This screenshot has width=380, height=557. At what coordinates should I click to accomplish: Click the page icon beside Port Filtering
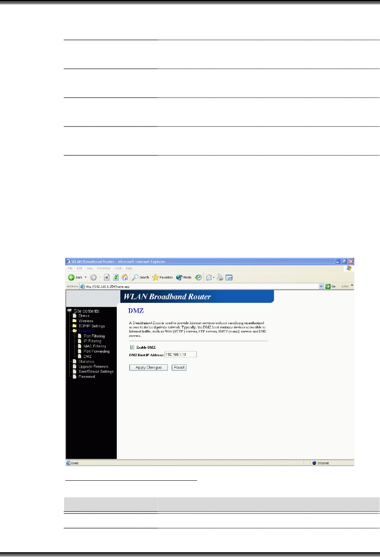pyautogui.click(x=80, y=336)
